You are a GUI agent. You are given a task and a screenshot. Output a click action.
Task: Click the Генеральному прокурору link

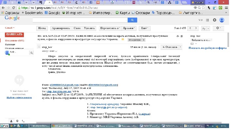click(105, 104)
